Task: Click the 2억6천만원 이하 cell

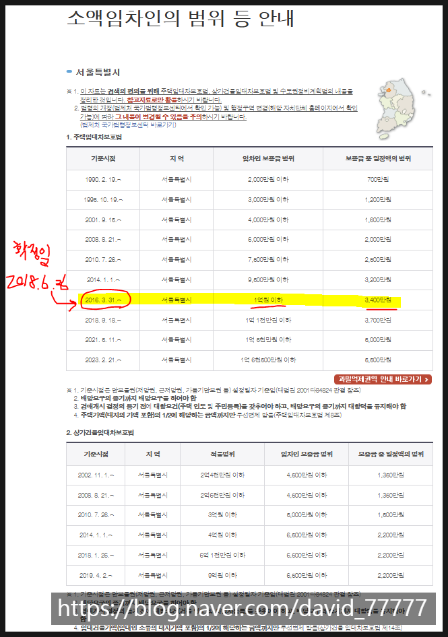Action: pyautogui.click(x=222, y=495)
